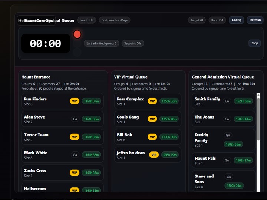Select the Fun Finders group card
This screenshot has height=200, width=267.
63,101
